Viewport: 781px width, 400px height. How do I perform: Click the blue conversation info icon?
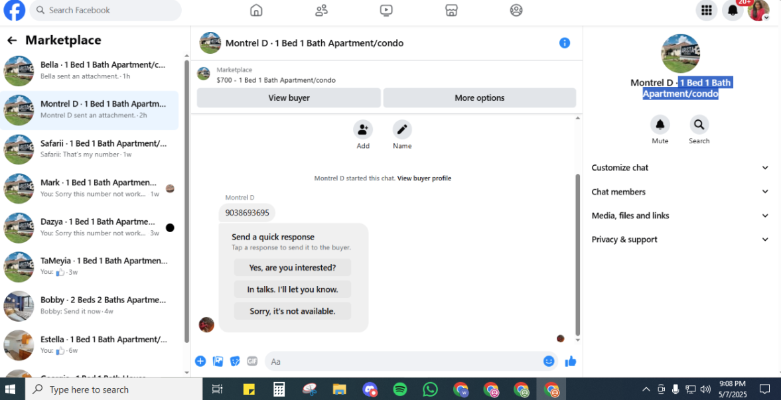[x=564, y=43]
